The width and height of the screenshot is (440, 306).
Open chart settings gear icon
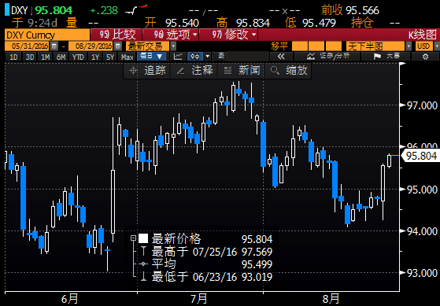click(425, 57)
